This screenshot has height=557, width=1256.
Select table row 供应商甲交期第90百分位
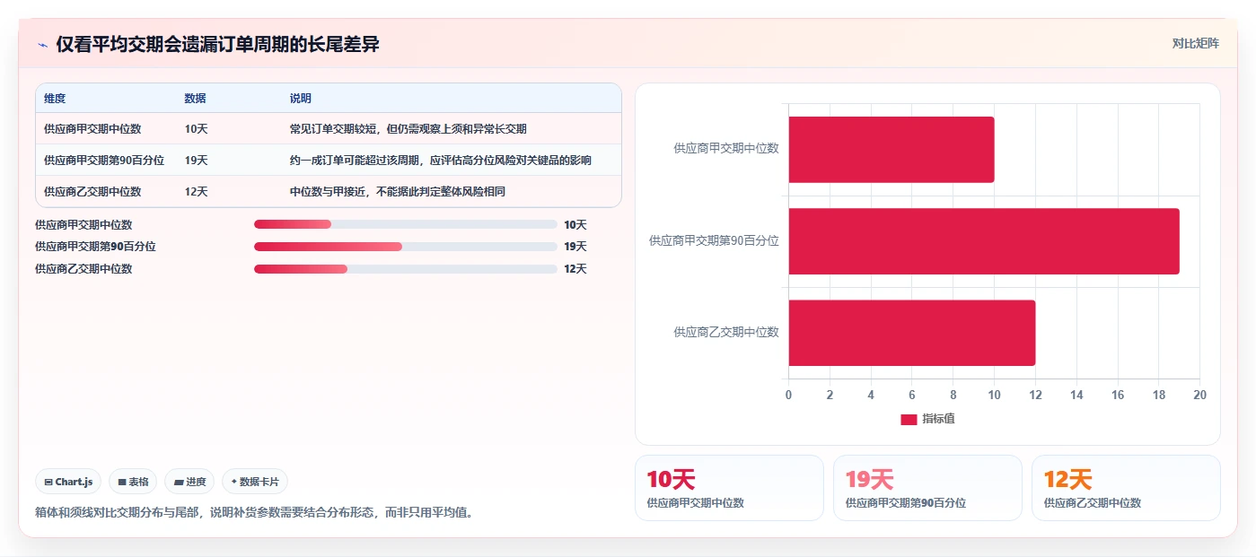pyautogui.click(x=328, y=160)
